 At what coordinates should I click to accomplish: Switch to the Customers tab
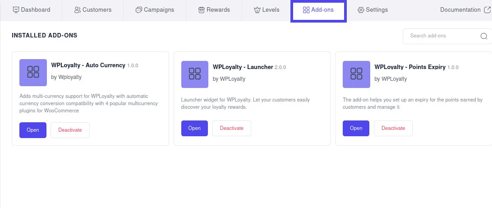click(92, 10)
